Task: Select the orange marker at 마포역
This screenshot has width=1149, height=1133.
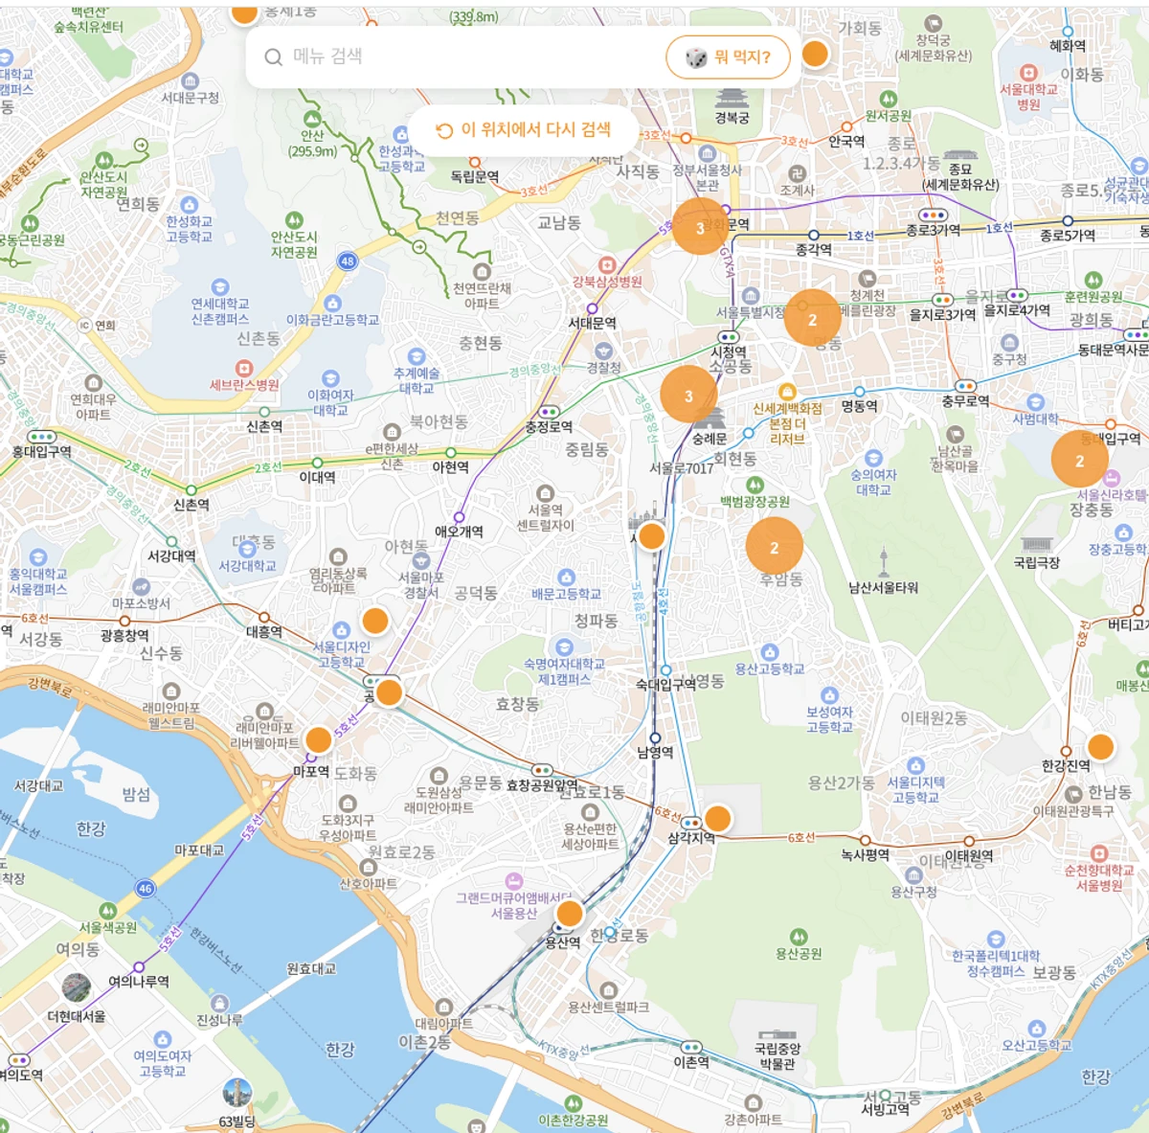Action: pyautogui.click(x=318, y=740)
